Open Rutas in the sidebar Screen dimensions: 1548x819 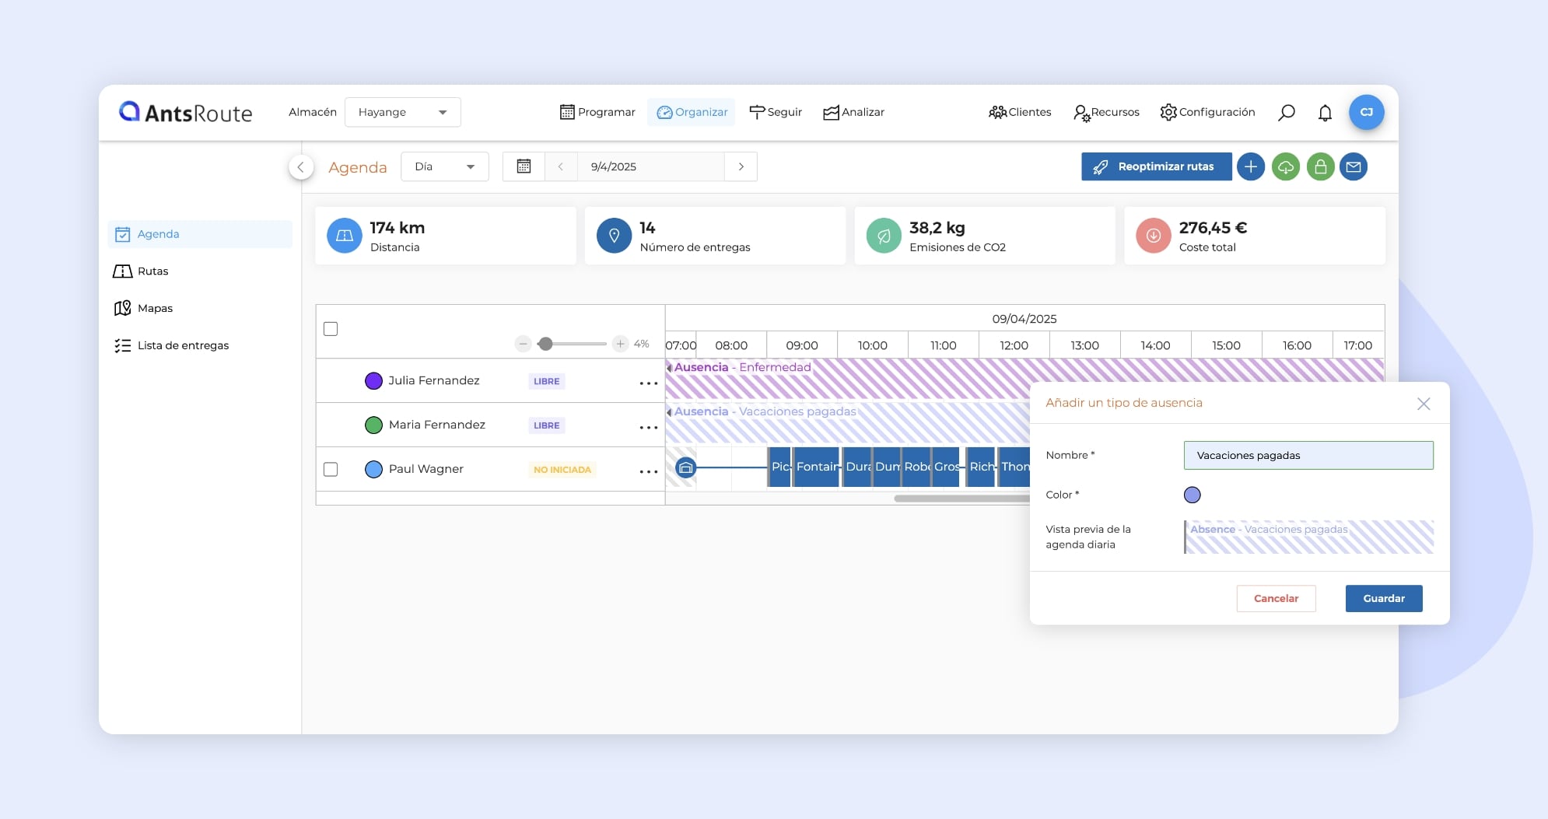click(x=152, y=271)
